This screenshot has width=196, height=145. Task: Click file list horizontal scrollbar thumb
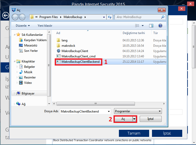pos(96,104)
